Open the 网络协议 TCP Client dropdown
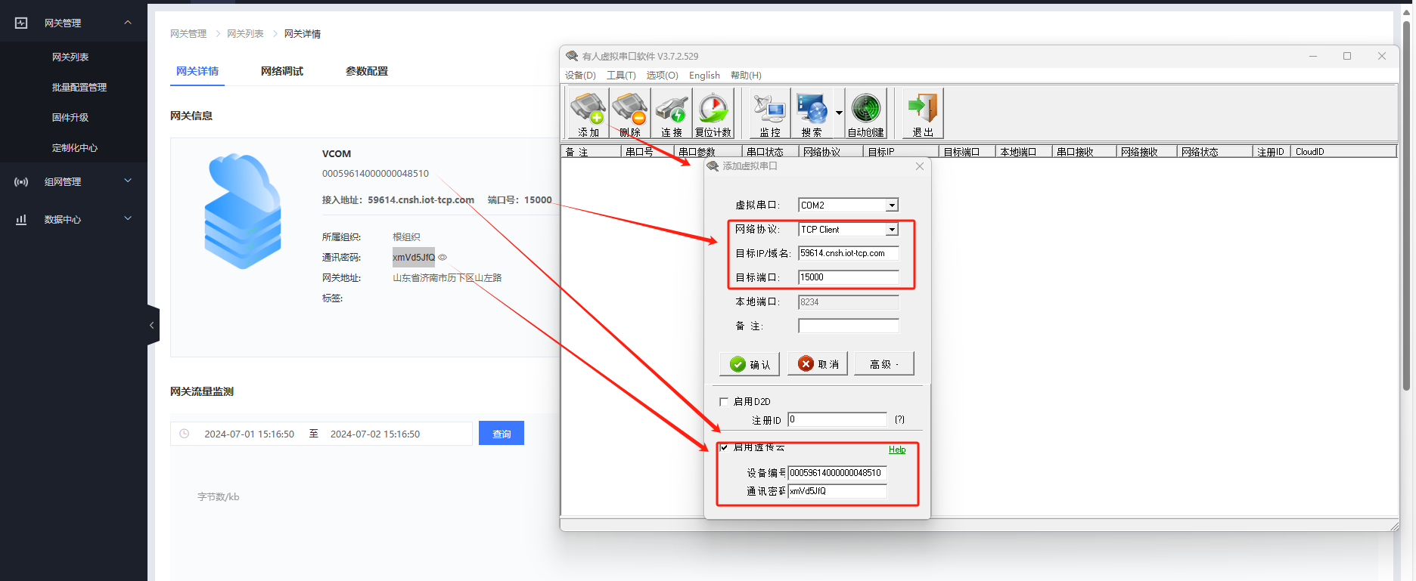The image size is (1416, 581). [x=893, y=230]
